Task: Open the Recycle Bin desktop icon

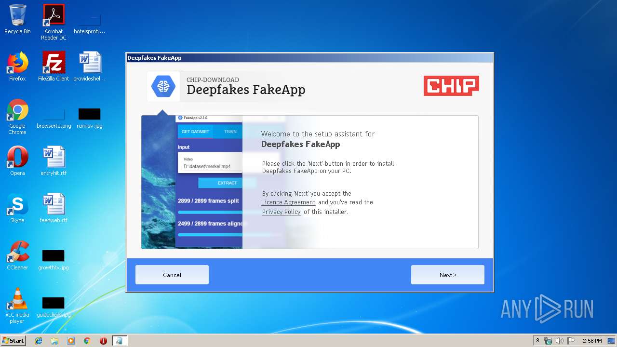Action: click(17, 19)
